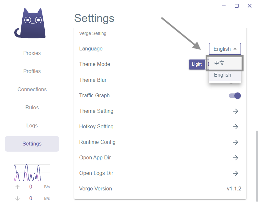Viewport: 258px width, 204px height.
Task: Go to the Proxies page
Action: click(32, 53)
